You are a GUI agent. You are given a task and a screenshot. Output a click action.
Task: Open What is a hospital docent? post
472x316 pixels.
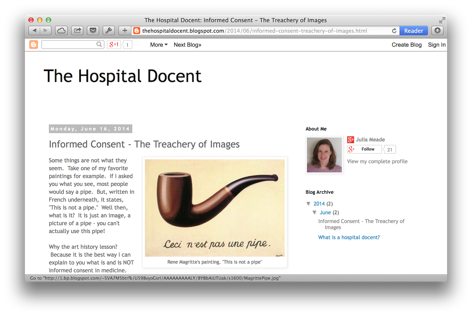pyautogui.click(x=349, y=237)
